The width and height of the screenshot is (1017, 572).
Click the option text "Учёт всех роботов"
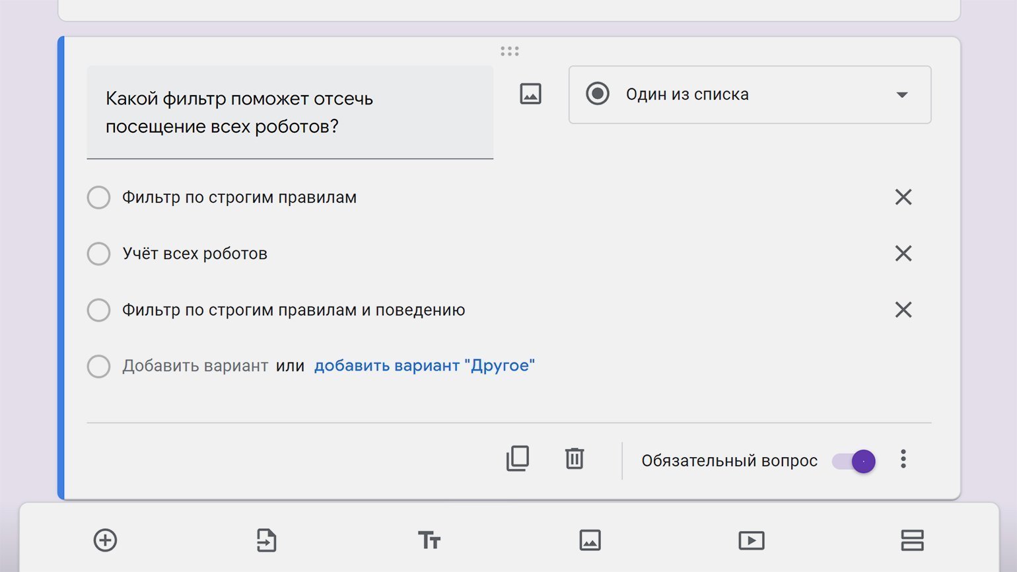coord(195,254)
